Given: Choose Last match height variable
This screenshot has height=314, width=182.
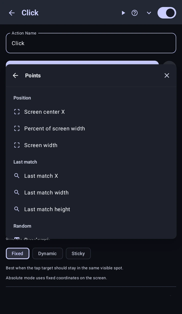Looking at the screenshot, I should pyautogui.click(x=91, y=209).
